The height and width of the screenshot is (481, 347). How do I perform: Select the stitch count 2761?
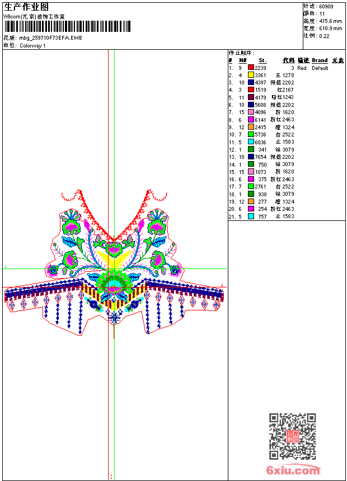260,187
